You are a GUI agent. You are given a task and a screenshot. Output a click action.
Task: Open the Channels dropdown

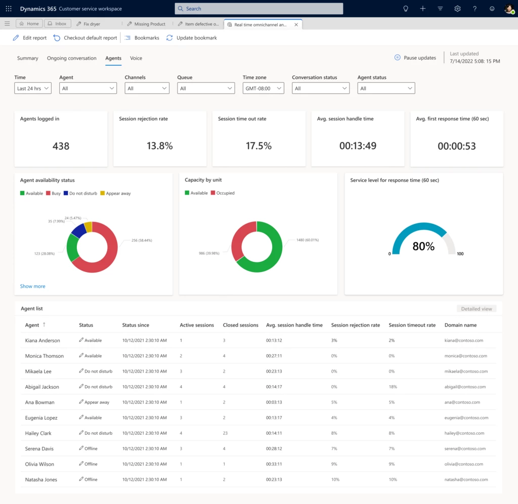click(147, 87)
